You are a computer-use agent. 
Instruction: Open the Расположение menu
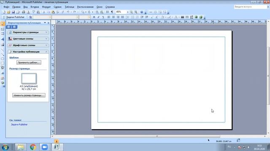(x=85, y=7)
